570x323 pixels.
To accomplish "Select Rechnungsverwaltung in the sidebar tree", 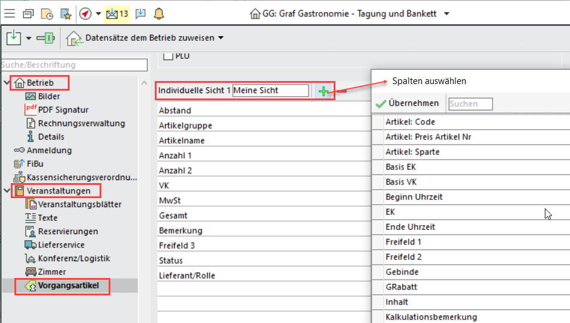I will pos(81,123).
